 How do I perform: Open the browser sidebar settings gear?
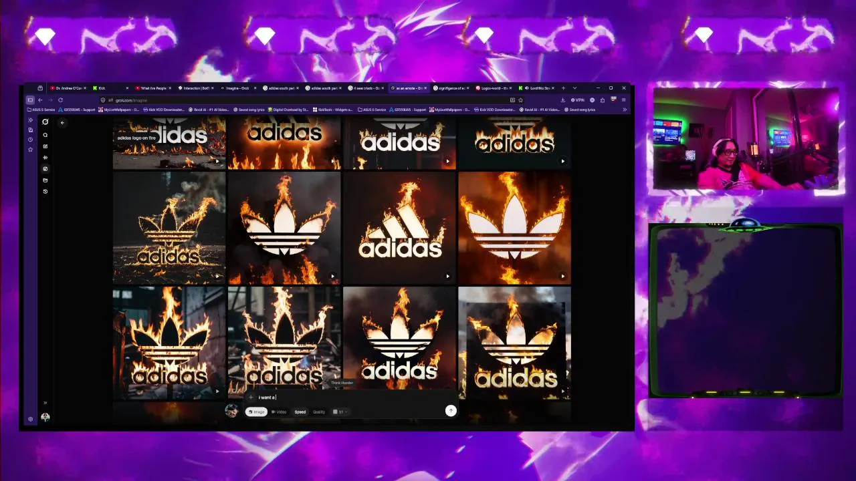pos(30,420)
